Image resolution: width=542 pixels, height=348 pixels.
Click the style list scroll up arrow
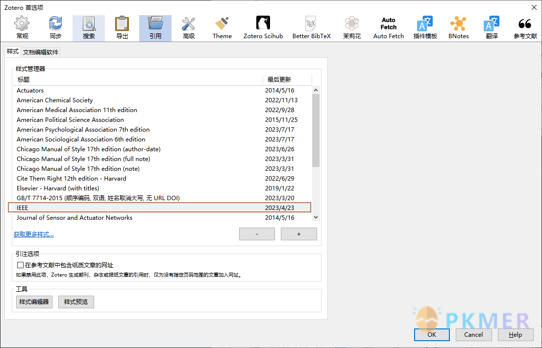click(316, 90)
